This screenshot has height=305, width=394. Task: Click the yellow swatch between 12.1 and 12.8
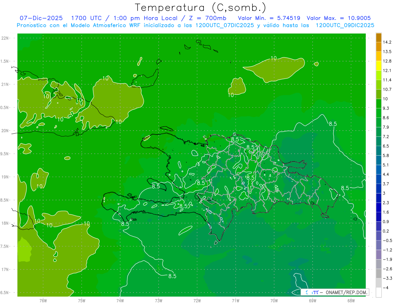tap(379, 66)
